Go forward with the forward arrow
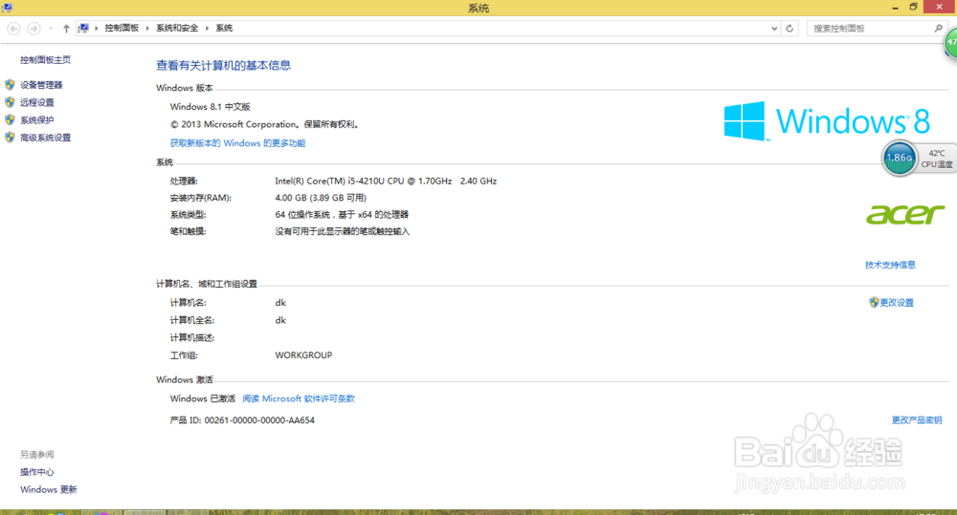The width and height of the screenshot is (957, 515). (x=34, y=29)
